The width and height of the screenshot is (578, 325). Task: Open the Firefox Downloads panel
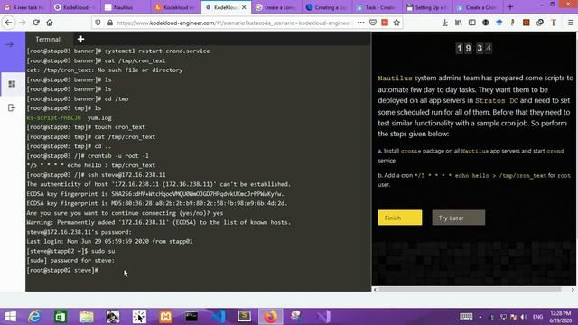coord(445,23)
